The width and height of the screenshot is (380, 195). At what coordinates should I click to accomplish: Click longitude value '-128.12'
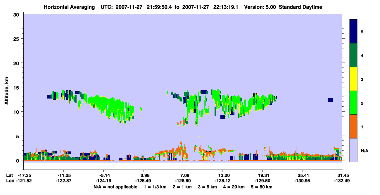click(x=223, y=180)
